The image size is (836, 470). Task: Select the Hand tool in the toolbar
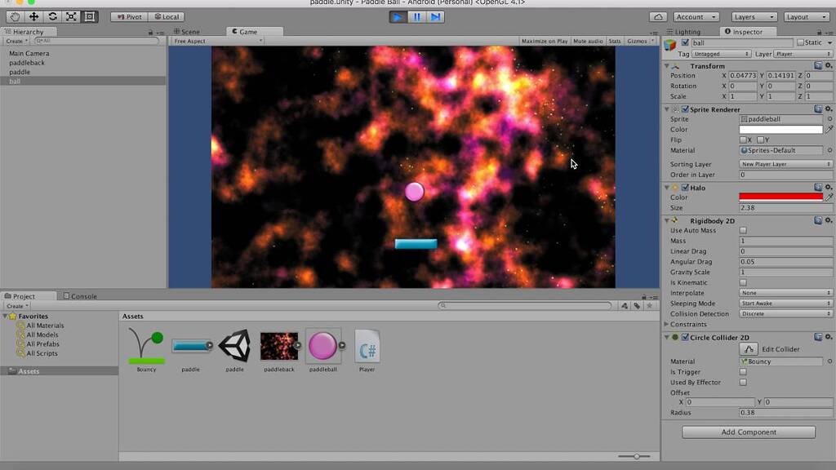coord(14,16)
